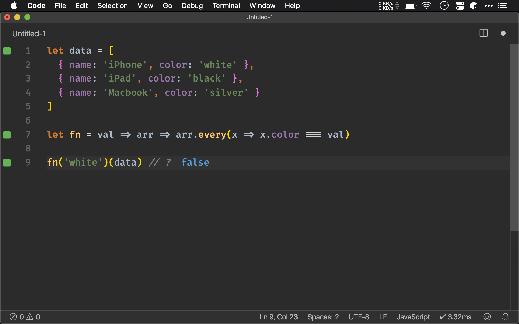Click the Wi-Fi menu bar icon
Screen dimensions: 519x324
[x=427, y=5]
